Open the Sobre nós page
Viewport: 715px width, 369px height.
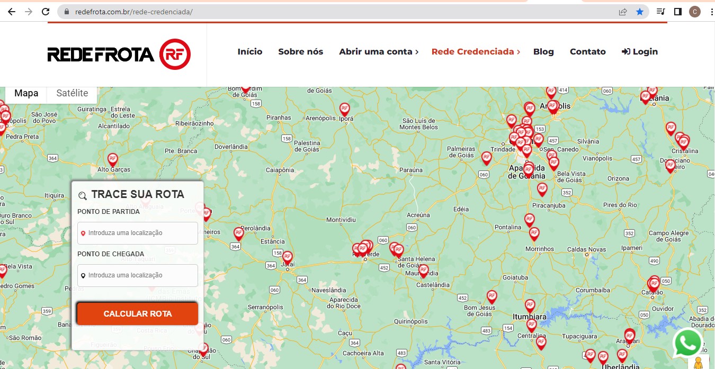click(x=300, y=51)
